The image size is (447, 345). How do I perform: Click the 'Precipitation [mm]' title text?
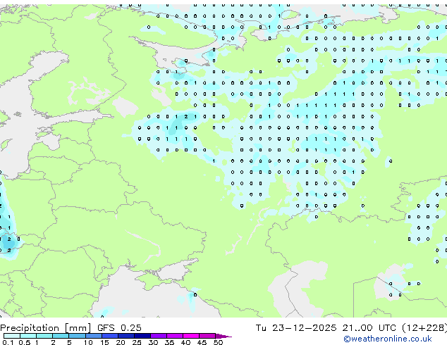coord(46,328)
